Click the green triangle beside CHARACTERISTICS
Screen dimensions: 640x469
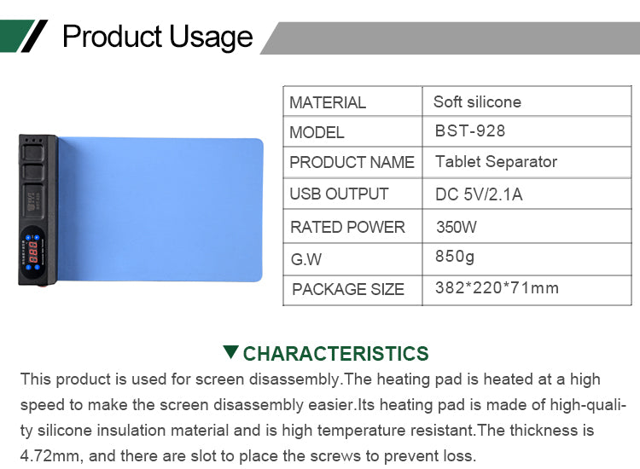coord(230,352)
